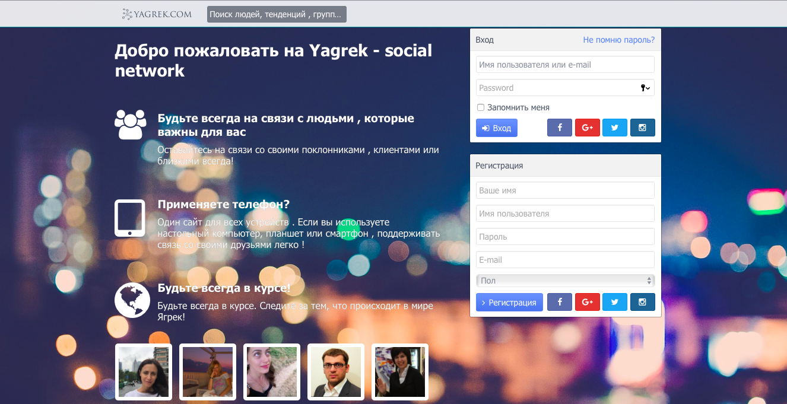The width and height of the screenshot is (787, 404).
Task: Click the people group icon
Action: [x=130, y=124]
